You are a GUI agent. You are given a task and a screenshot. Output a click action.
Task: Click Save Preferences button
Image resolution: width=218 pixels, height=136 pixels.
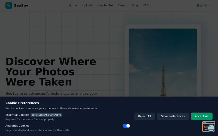point(173,116)
